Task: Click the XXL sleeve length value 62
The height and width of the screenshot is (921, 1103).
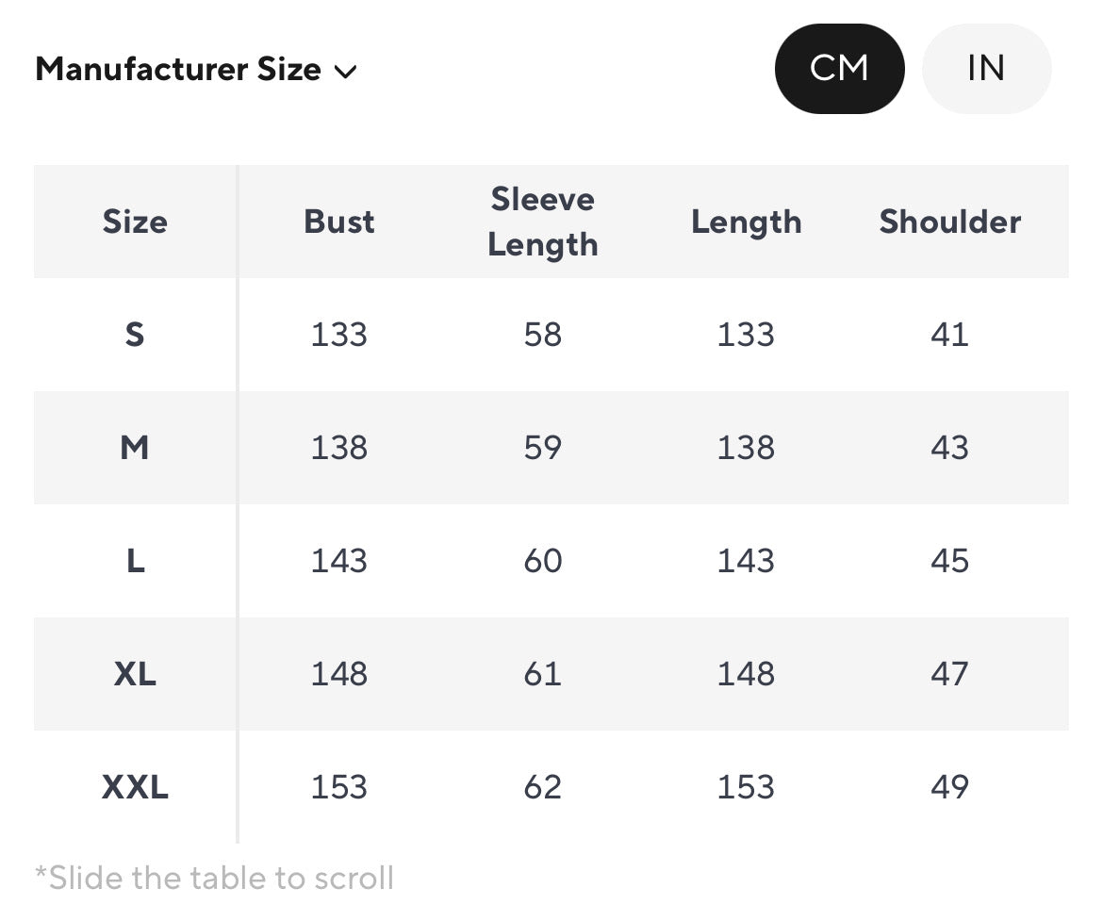Action: point(543,787)
